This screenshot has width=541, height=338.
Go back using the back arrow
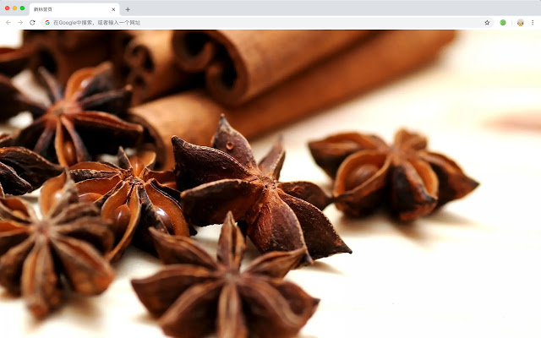pos(8,23)
